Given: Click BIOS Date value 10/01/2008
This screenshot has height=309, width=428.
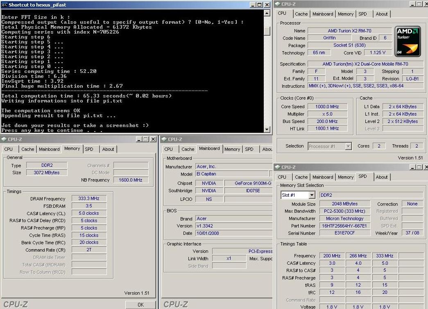Looking at the screenshot, I should pyautogui.click(x=234, y=233).
